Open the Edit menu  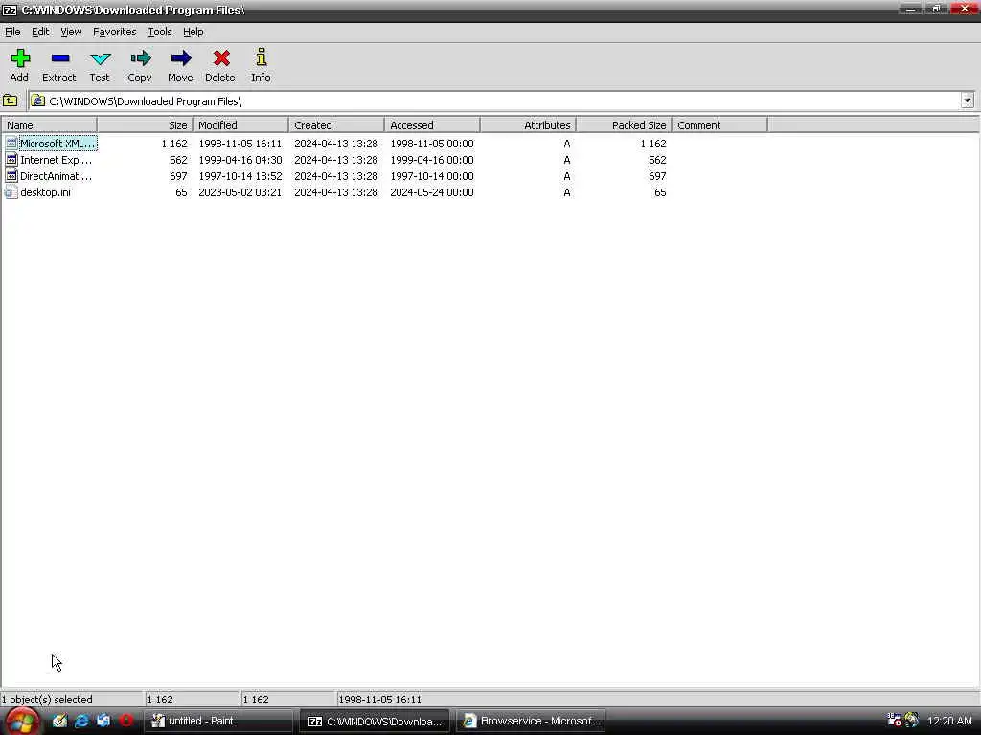pos(40,32)
